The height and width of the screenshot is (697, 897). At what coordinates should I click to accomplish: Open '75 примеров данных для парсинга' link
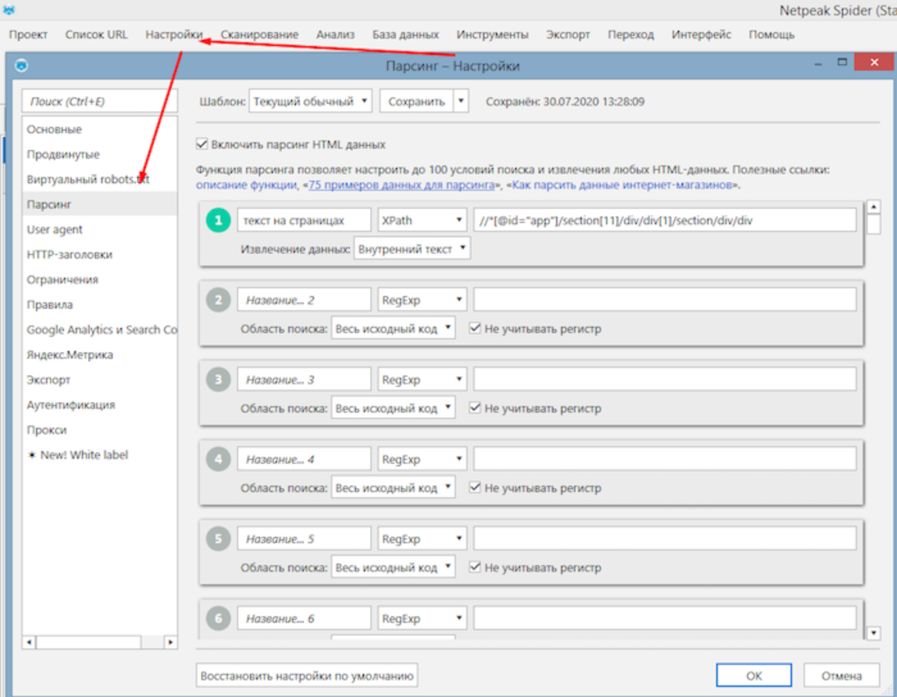point(402,185)
